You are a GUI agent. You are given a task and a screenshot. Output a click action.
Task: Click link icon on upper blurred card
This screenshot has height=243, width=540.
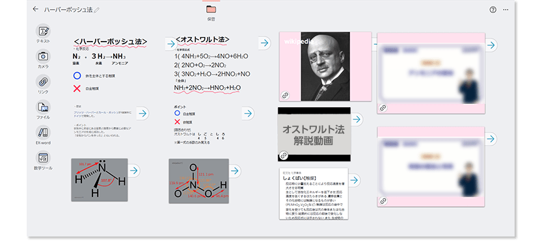(383, 108)
